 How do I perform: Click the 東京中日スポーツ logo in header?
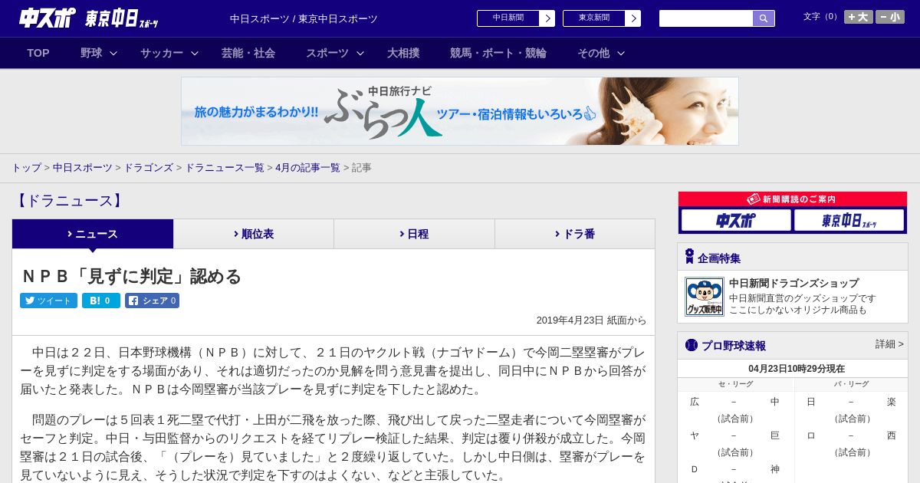point(122,18)
